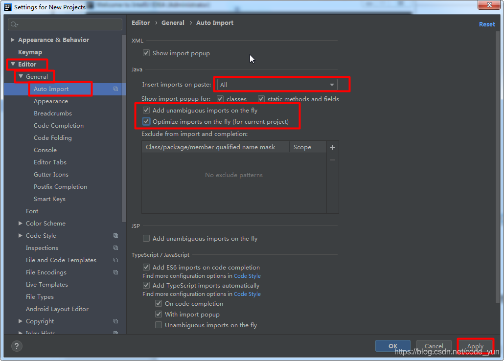This screenshot has height=361, width=504.
Task: Toggle Add ES6 imports on code completion
Action: pyautogui.click(x=146, y=267)
